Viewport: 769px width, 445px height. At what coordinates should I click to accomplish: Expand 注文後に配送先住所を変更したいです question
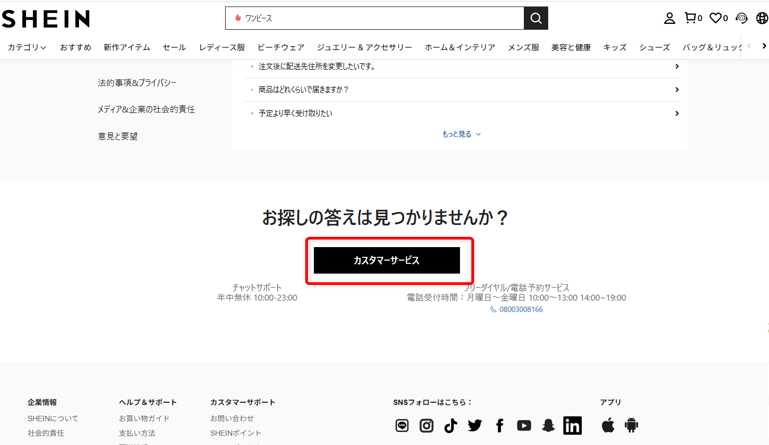click(x=463, y=67)
